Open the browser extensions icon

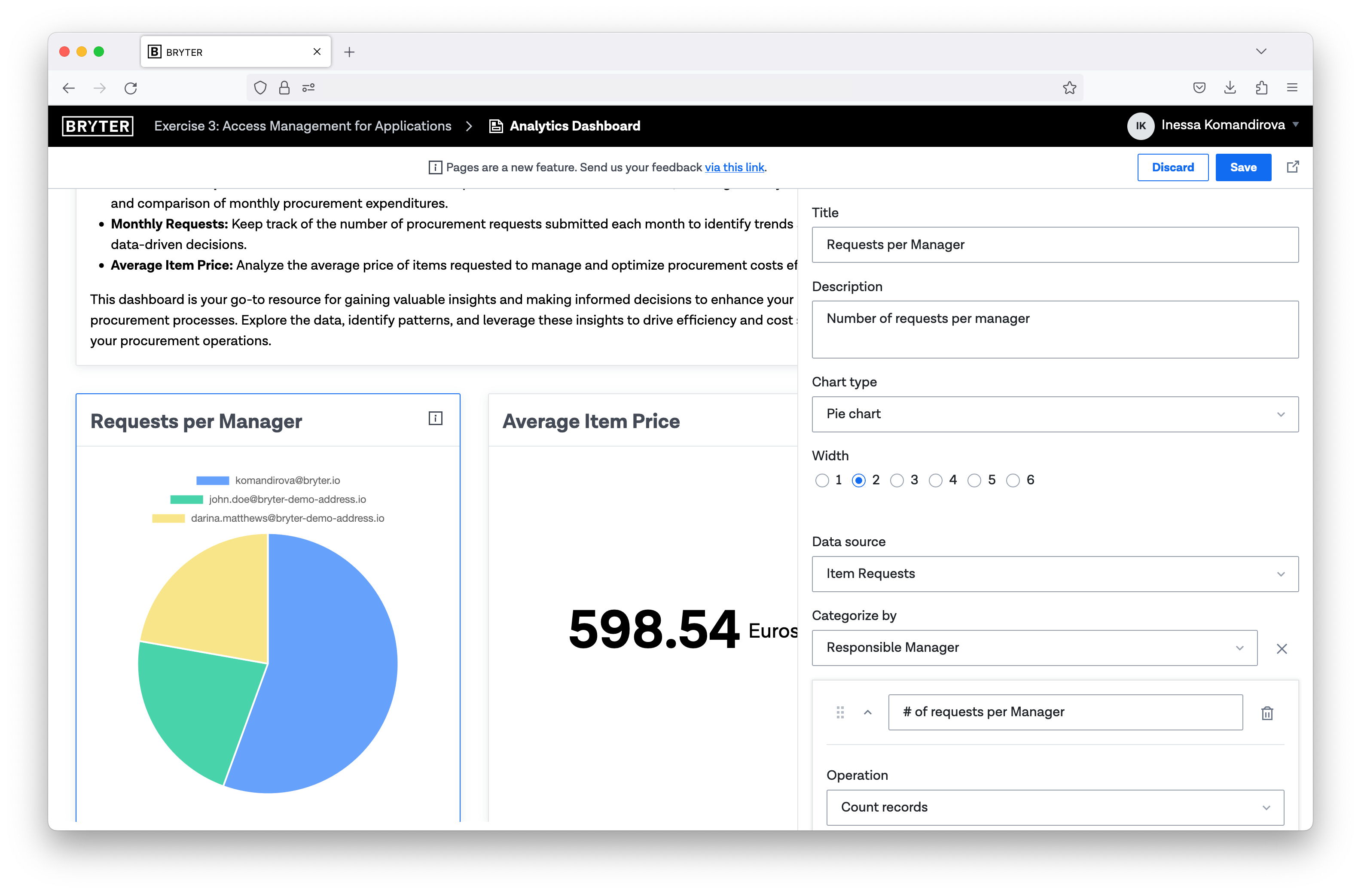1261,88
